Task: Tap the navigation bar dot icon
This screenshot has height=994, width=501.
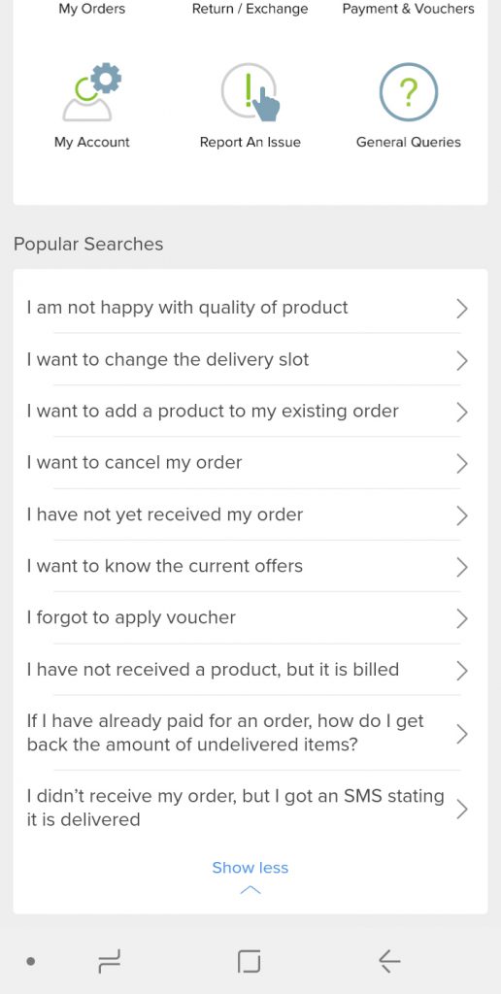Action: point(30,962)
